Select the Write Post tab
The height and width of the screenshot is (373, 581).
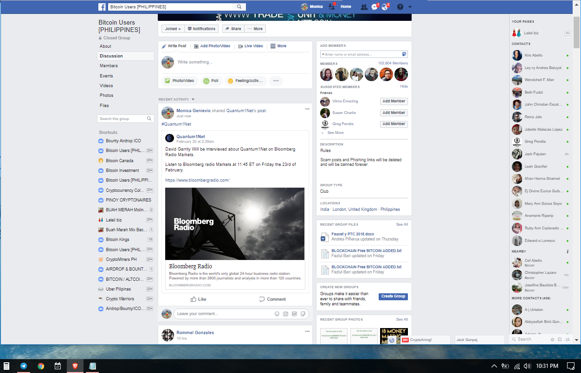(174, 46)
